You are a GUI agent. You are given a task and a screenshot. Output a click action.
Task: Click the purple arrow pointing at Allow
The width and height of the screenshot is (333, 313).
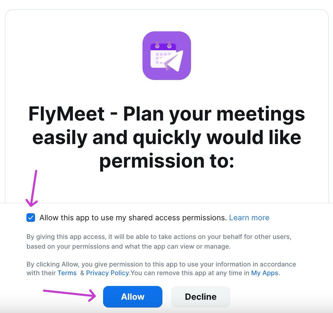point(69,293)
